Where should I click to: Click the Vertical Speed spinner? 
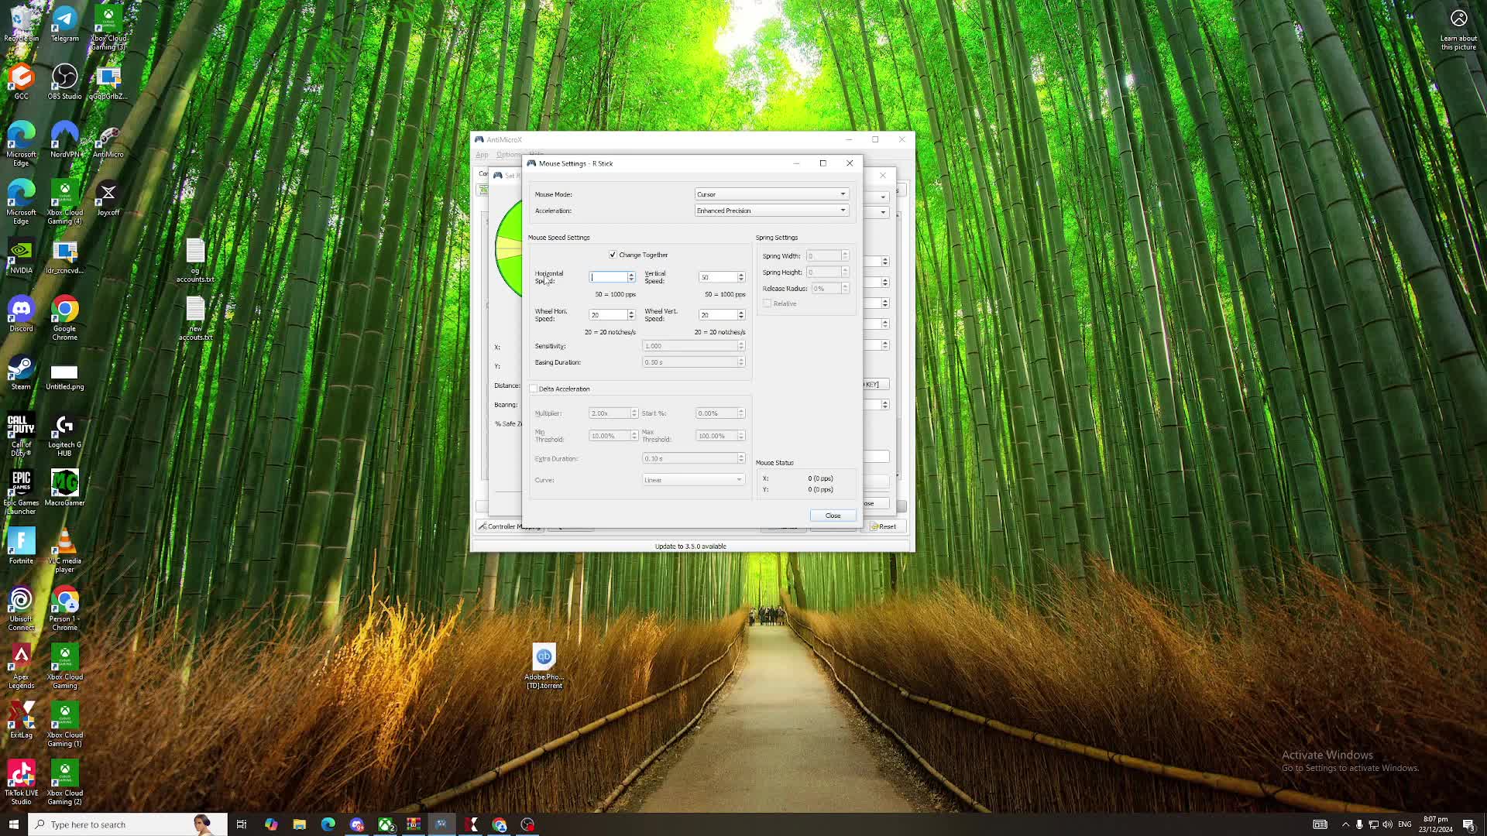pos(718,277)
